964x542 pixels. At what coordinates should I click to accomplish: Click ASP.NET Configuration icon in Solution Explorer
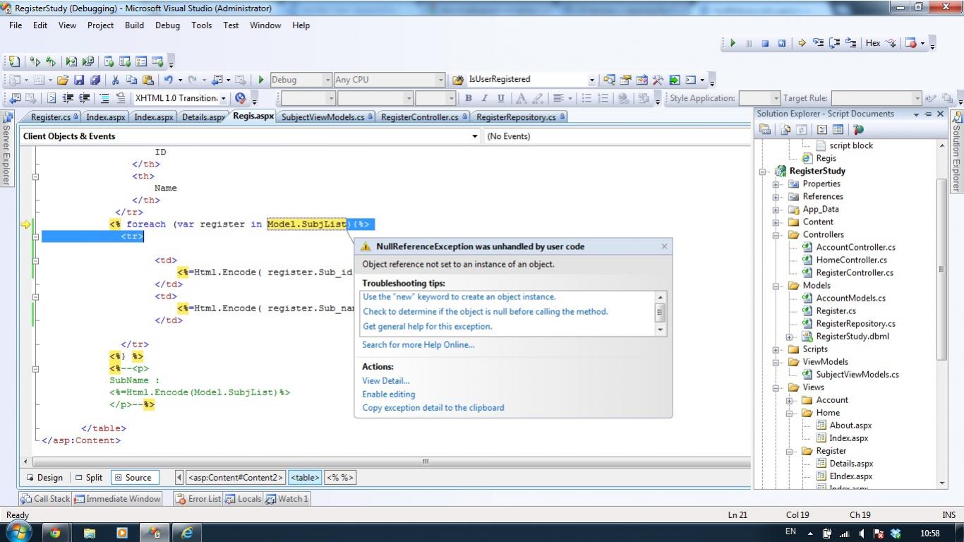coord(858,130)
